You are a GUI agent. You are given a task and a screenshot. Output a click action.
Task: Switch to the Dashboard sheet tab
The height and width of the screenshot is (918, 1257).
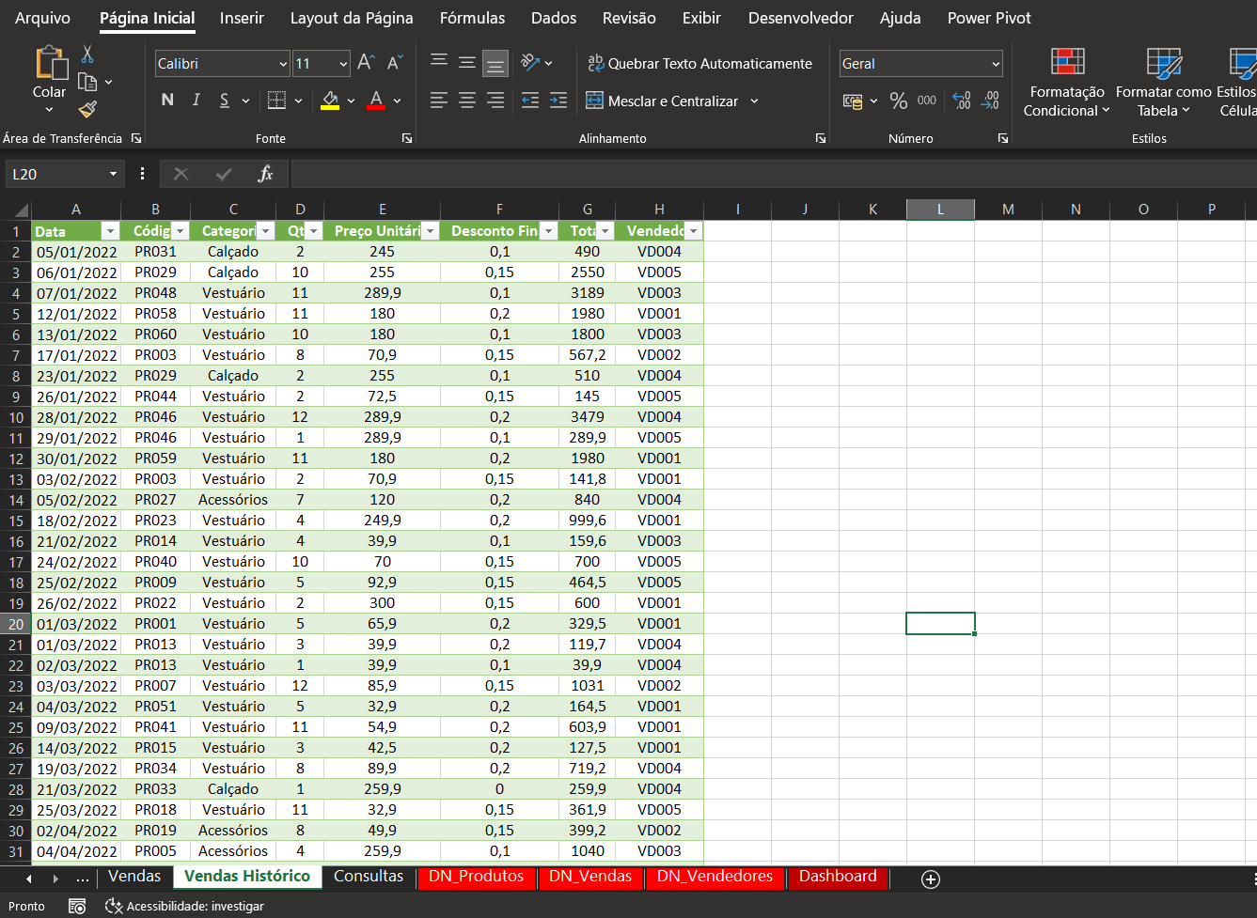(838, 877)
